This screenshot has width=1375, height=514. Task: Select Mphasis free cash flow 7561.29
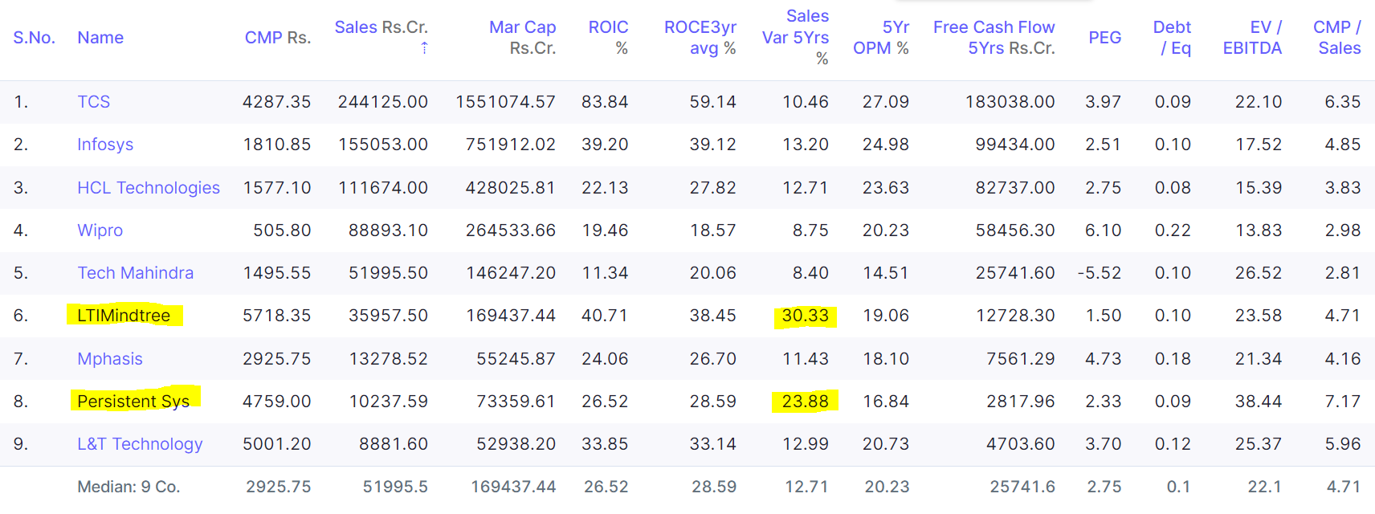[x=1021, y=359]
